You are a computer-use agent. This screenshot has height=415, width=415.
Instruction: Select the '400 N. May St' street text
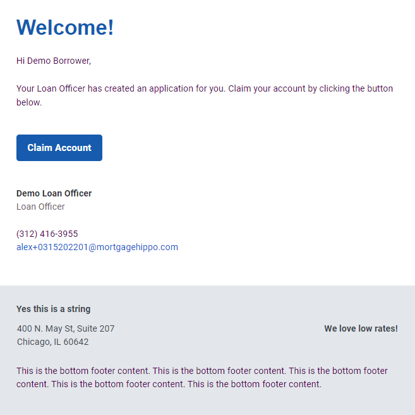(x=45, y=328)
